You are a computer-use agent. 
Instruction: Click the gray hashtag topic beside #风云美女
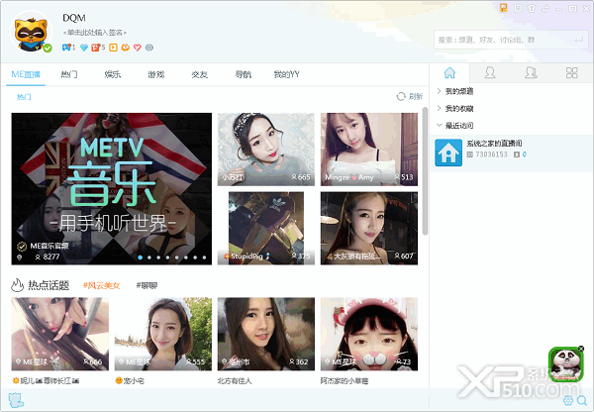[147, 286]
